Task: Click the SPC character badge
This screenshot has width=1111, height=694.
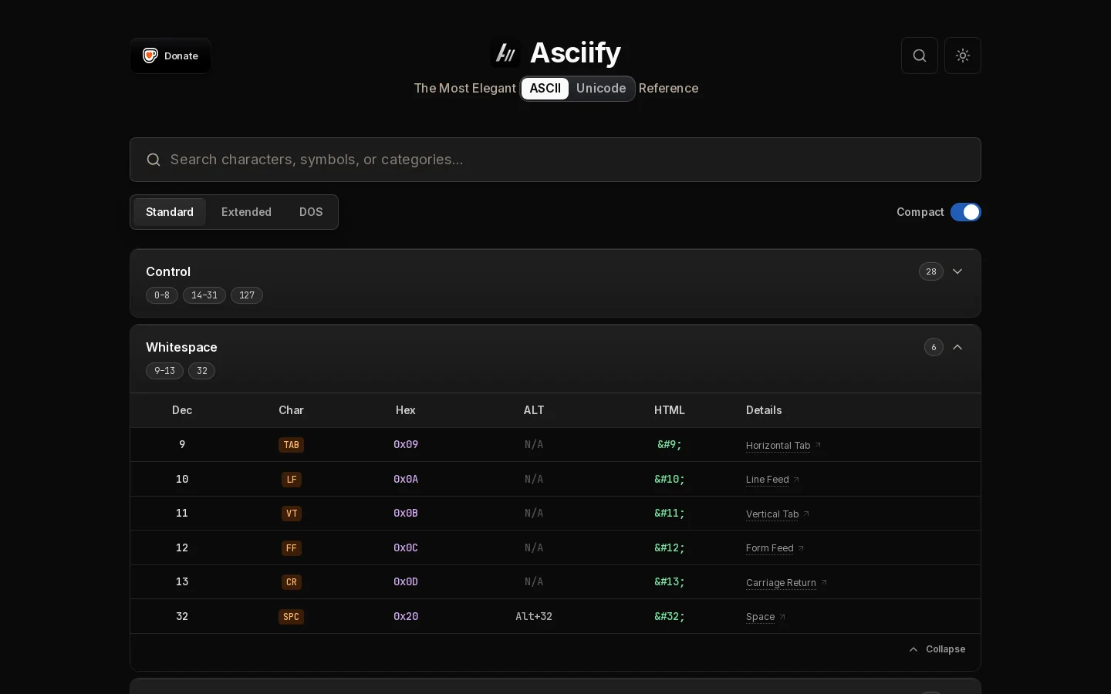Action: click(291, 617)
